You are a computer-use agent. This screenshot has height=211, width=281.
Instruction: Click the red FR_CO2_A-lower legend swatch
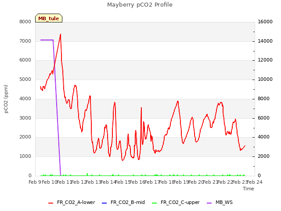point(51,203)
